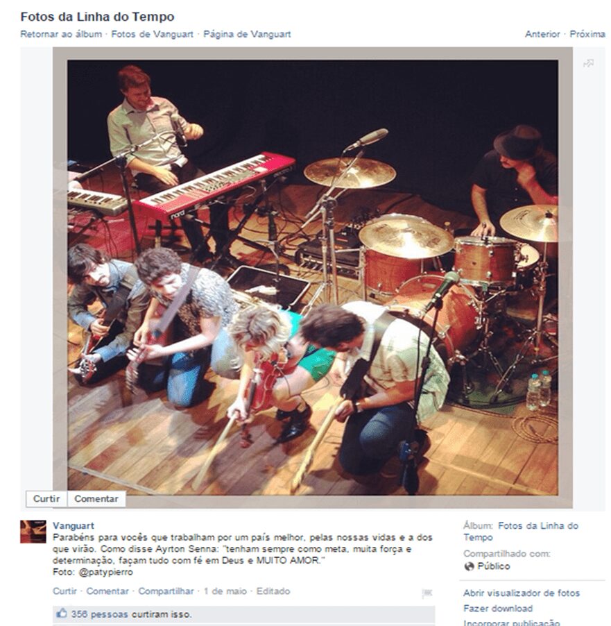Open Abrir visualizador de fotos
The width and height of the screenshot is (611, 626).
coord(522,593)
